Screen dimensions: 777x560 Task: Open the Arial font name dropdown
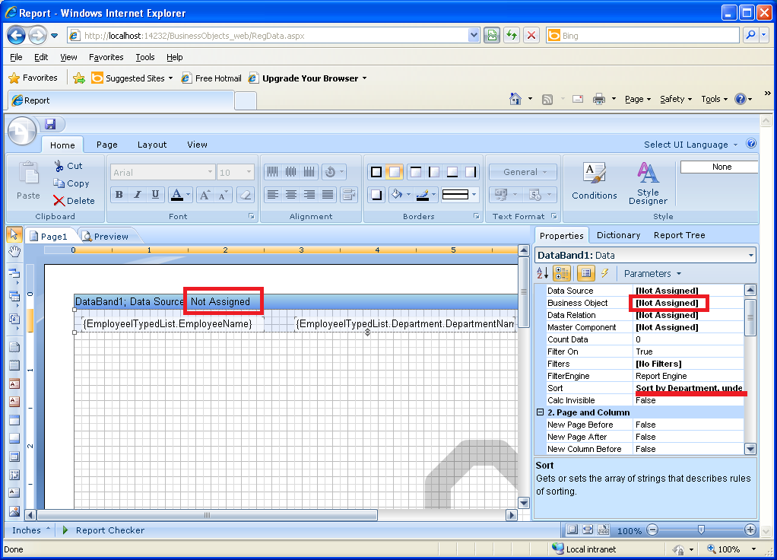[210, 172]
